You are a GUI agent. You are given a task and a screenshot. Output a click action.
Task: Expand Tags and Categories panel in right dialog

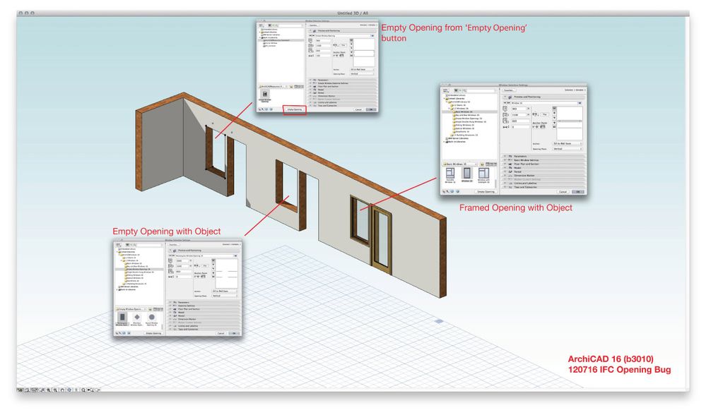coord(505,187)
